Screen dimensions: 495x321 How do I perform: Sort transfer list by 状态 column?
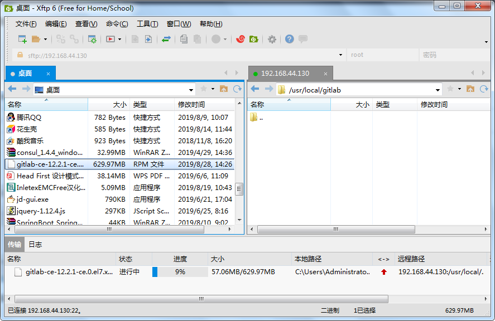coord(134,259)
